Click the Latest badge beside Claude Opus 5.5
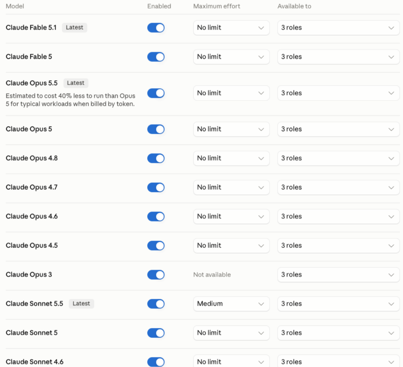Viewport: 403px width, 367px height. [76, 83]
